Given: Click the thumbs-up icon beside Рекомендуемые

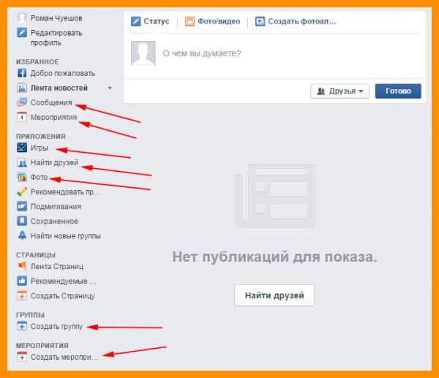Looking at the screenshot, I should pos(22,281).
